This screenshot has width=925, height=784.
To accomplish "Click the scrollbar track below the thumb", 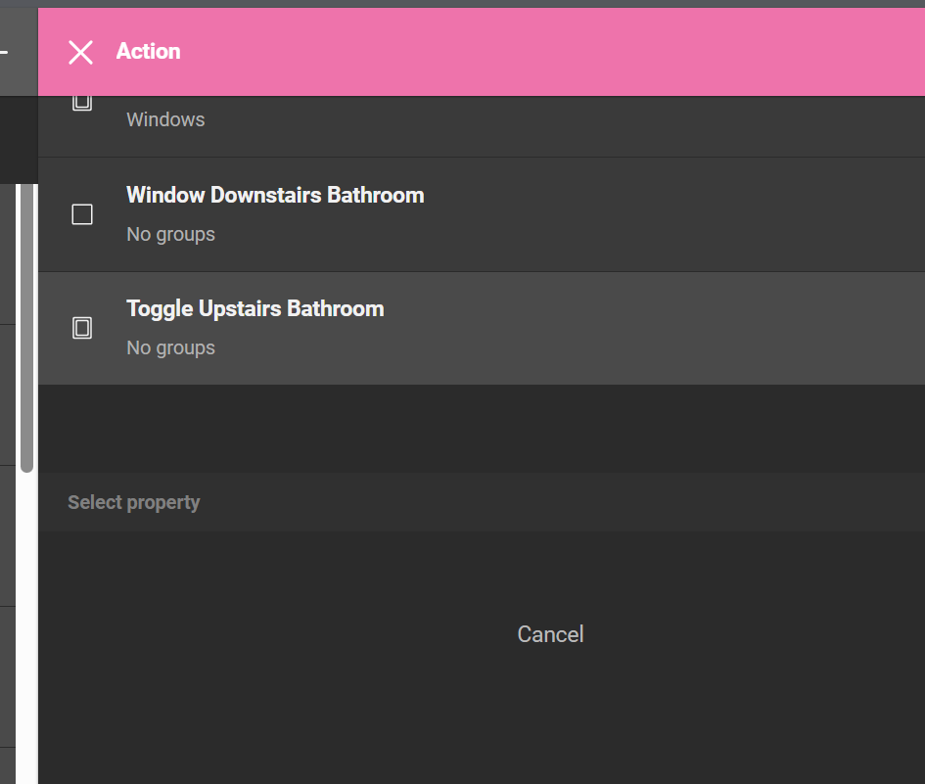I will point(26,626).
